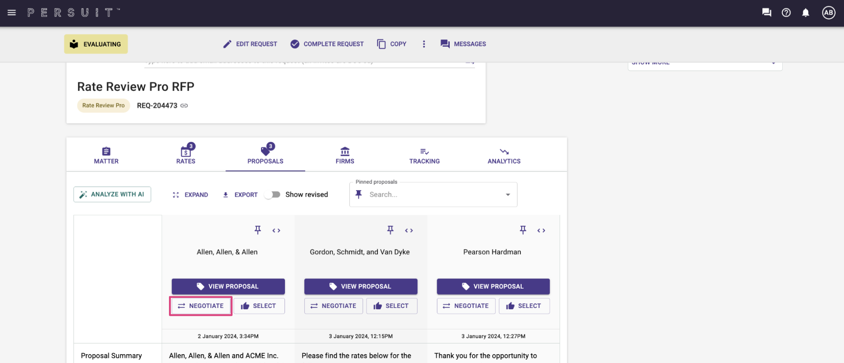Switch to the Matter tab

point(106,155)
